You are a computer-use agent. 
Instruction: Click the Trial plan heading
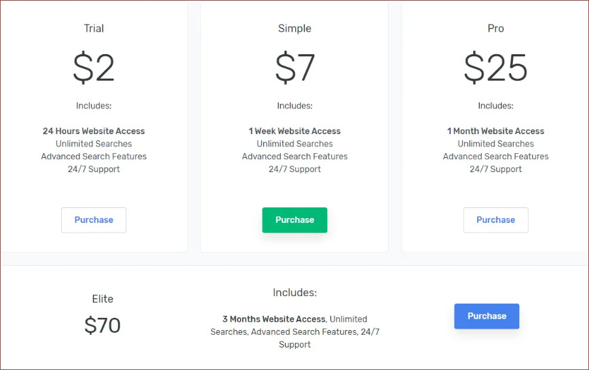coord(94,28)
